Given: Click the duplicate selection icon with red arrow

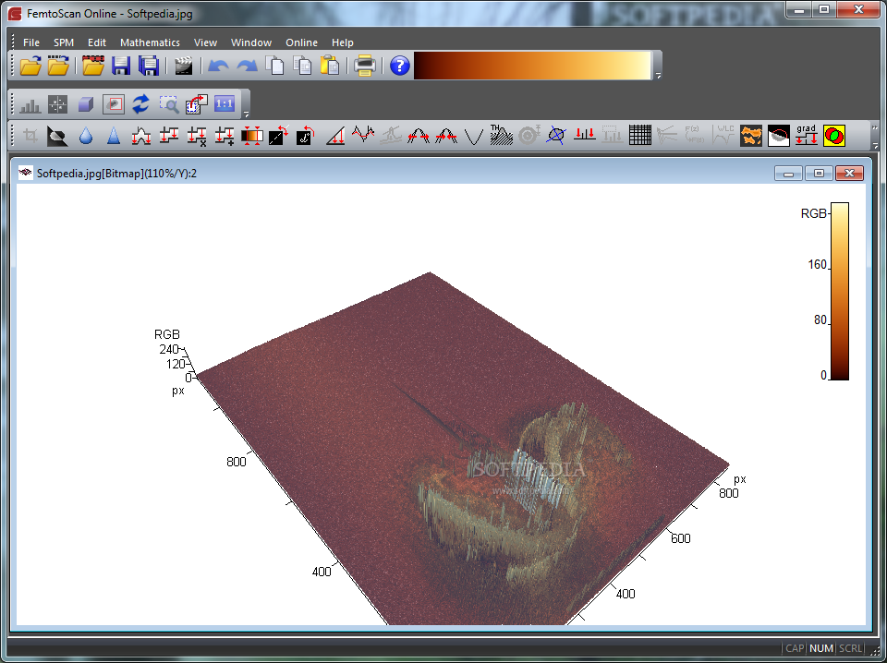Looking at the screenshot, I should pos(196,104).
